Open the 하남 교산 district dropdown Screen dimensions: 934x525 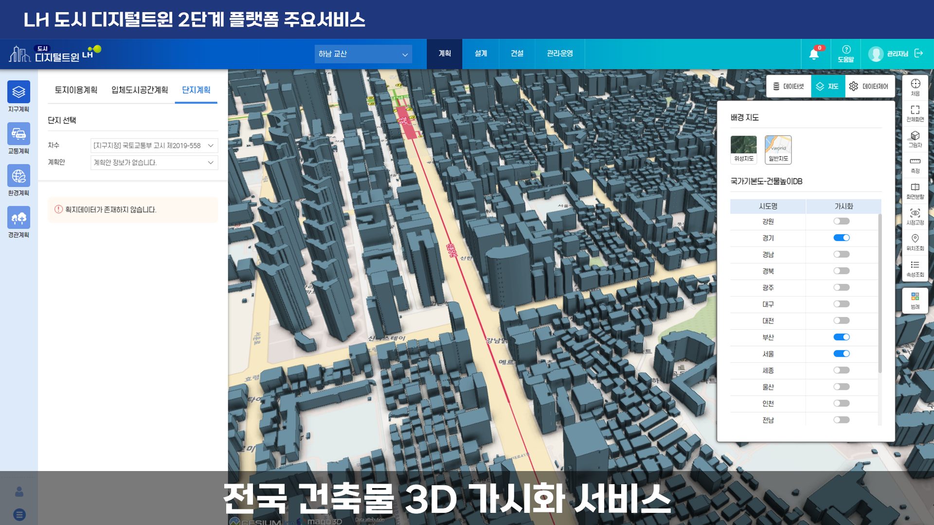point(363,54)
